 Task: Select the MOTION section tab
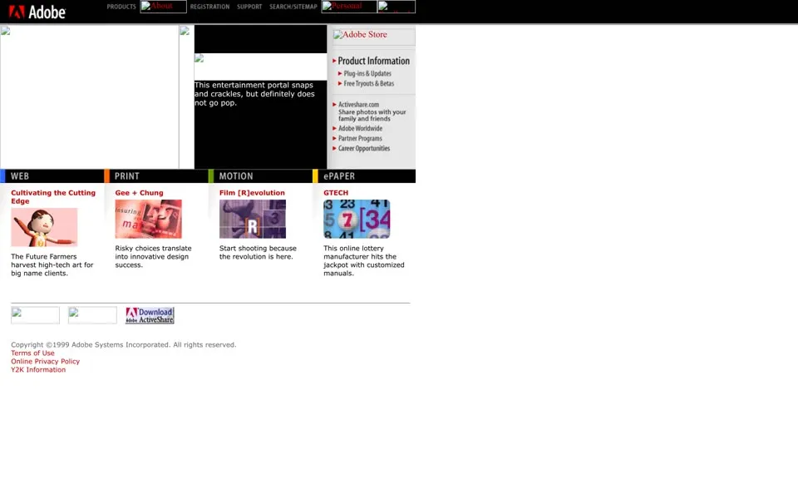click(260, 176)
